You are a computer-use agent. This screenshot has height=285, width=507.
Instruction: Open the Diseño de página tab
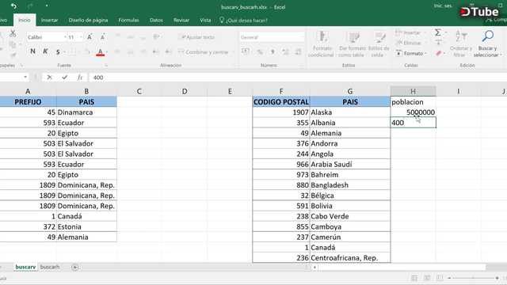click(88, 20)
